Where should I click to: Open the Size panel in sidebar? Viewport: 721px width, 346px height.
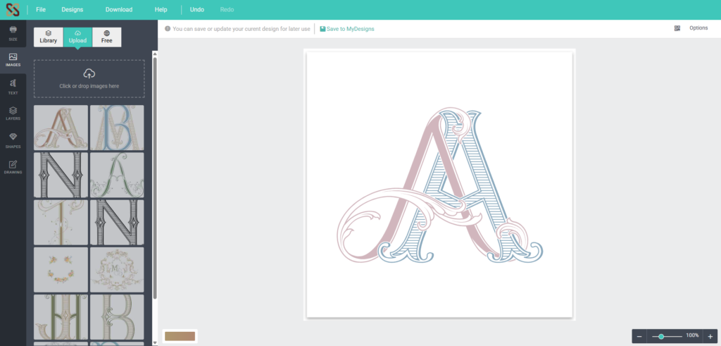click(x=13, y=32)
